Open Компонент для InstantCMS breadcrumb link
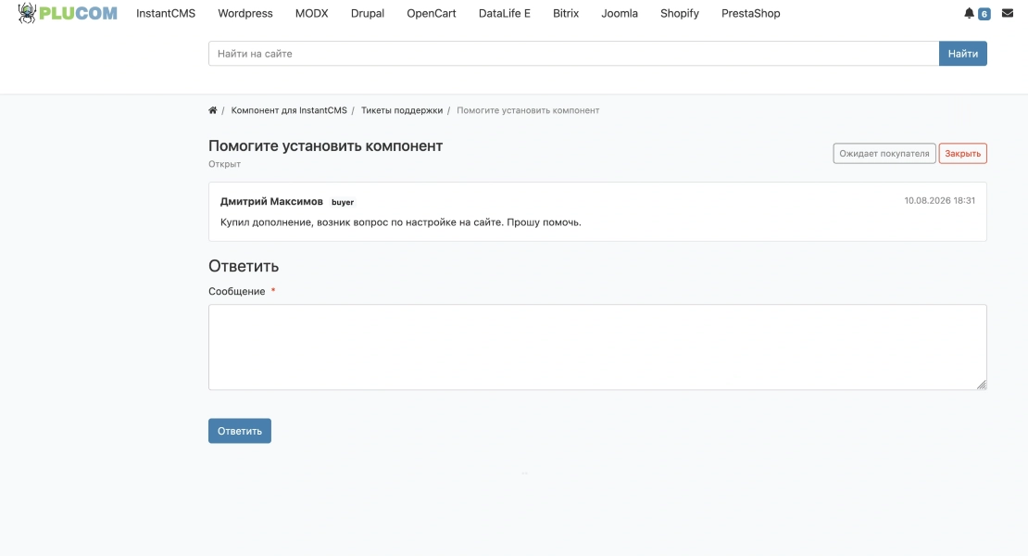This screenshot has height=556, width=1028. click(x=289, y=110)
